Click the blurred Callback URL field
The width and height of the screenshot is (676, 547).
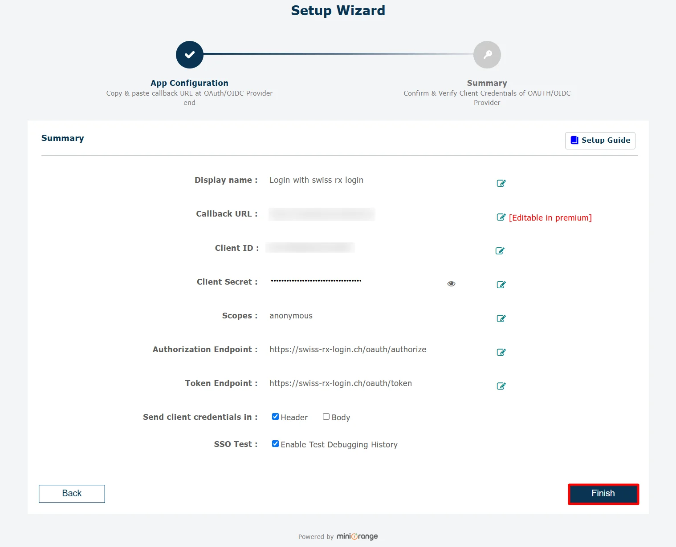pos(322,214)
